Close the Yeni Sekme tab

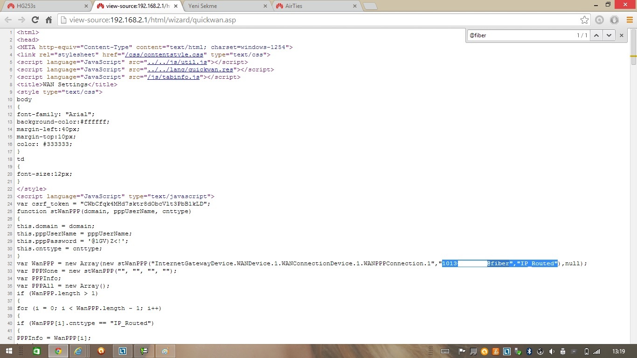point(265,6)
